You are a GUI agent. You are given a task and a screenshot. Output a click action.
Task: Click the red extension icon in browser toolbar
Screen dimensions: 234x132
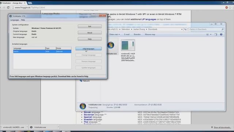point(226,7)
